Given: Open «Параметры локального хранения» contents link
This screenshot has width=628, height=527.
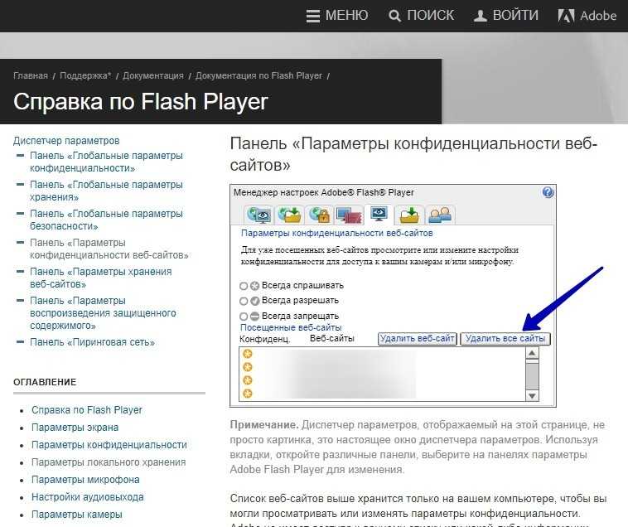Looking at the screenshot, I should tap(109, 462).
